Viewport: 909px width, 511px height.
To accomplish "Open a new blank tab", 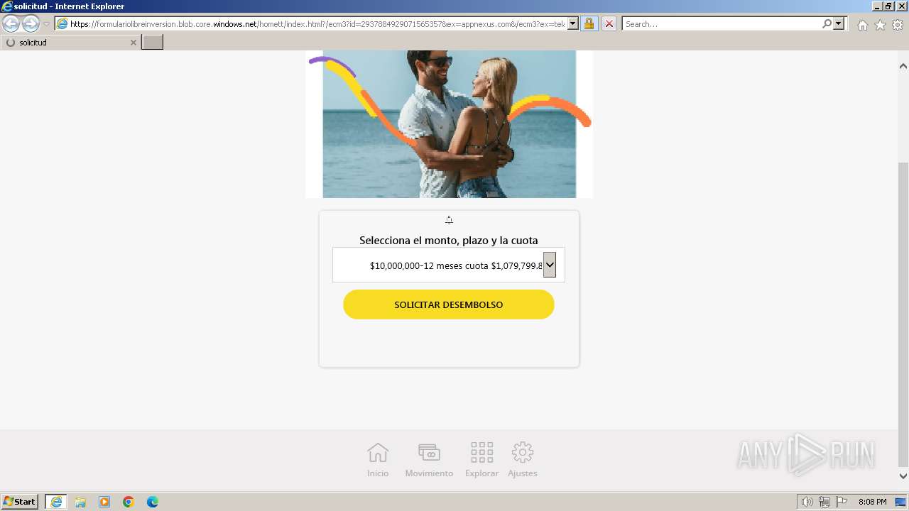I will pos(153,43).
